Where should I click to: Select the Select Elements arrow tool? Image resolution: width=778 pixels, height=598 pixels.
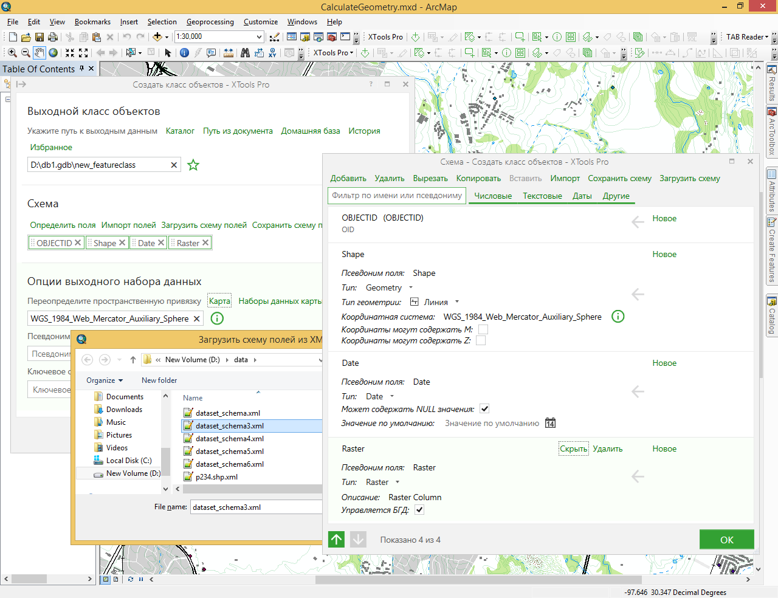(x=168, y=53)
